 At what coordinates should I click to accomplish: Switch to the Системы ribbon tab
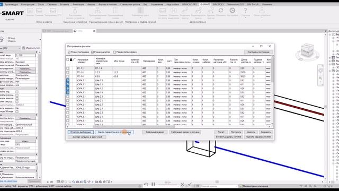(x=52, y=4)
